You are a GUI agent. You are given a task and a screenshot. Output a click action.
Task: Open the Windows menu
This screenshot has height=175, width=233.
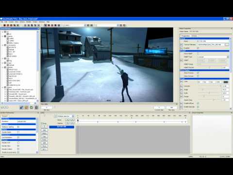[x=42, y=22]
